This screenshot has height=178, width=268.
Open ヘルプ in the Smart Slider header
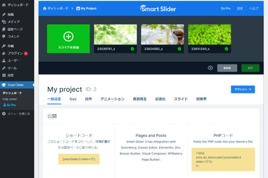pos(254,8)
